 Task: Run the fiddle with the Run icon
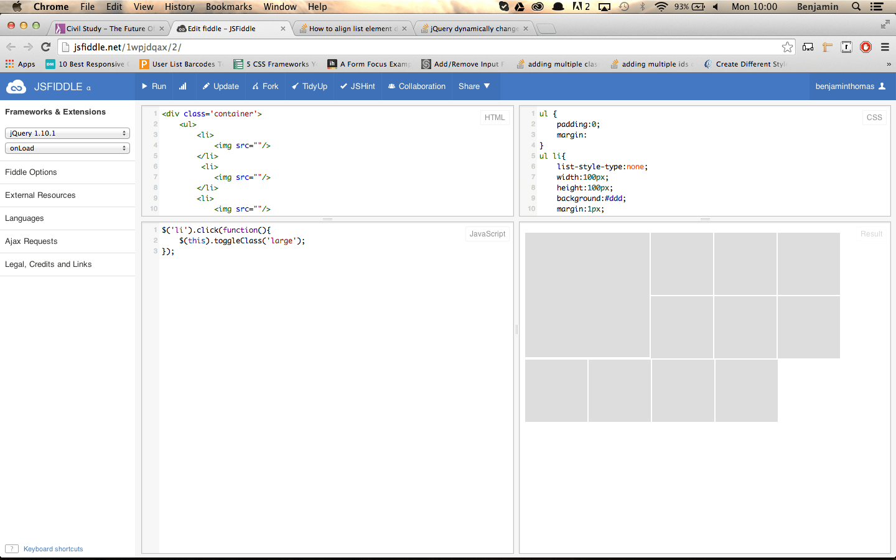tap(153, 86)
